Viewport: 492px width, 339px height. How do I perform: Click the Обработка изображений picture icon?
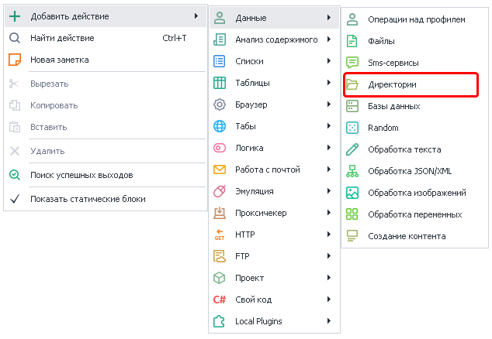[352, 193]
